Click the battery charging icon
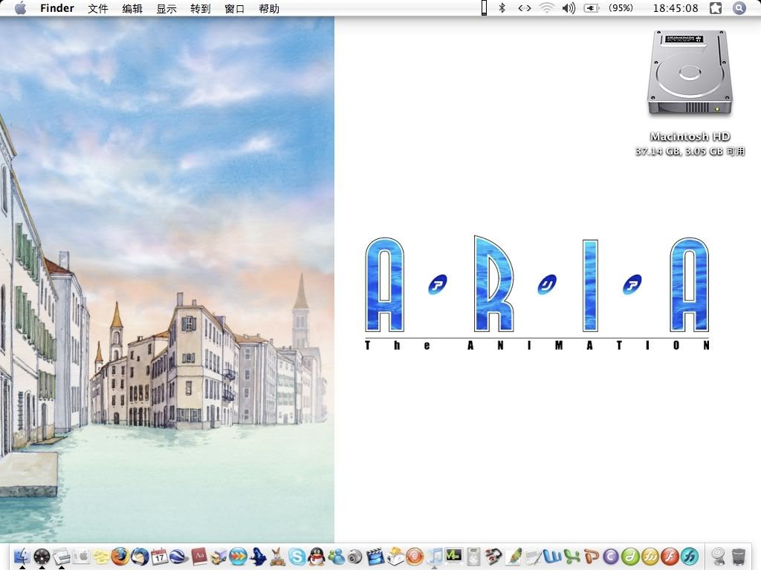This screenshot has height=570, width=761. (x=591, y=8)
